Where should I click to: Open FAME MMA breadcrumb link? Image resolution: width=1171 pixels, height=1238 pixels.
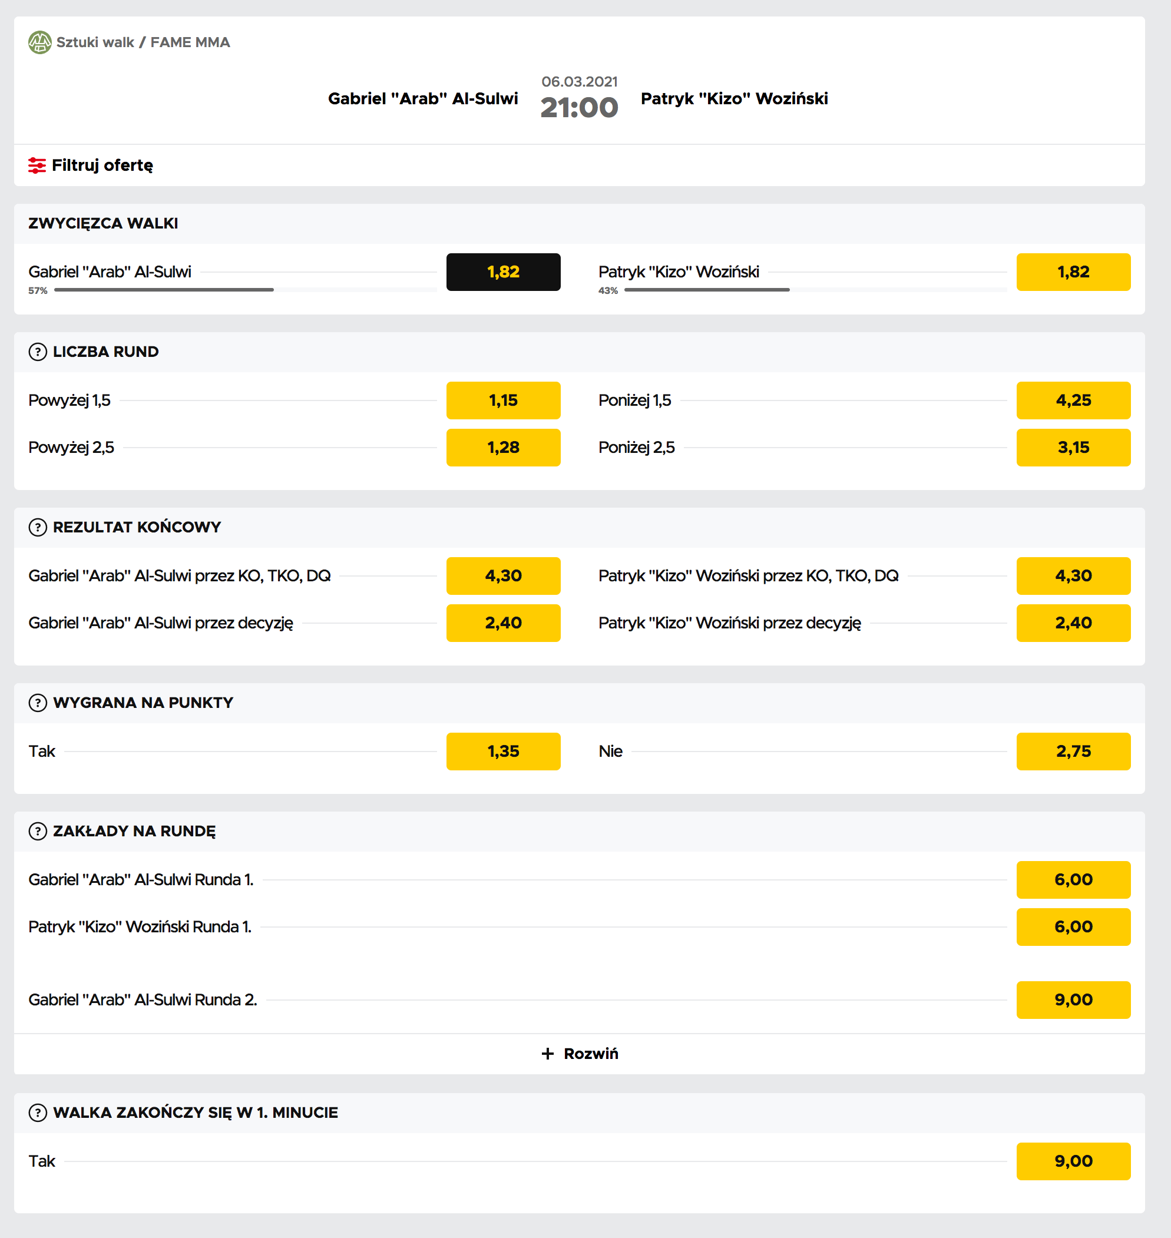coord(190,42)
